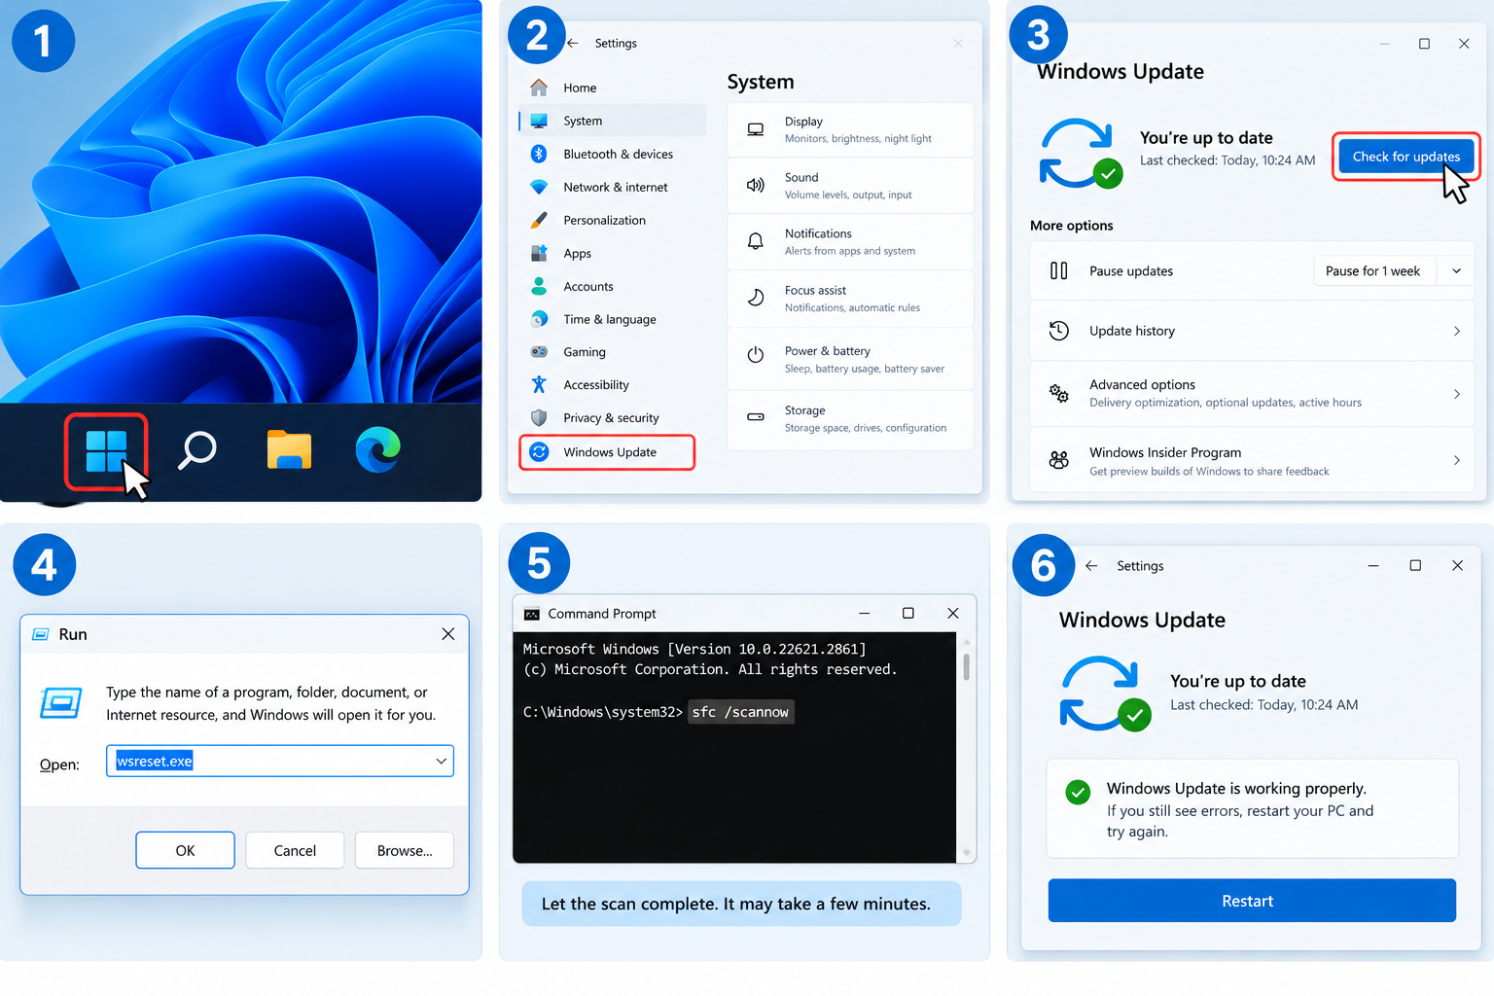Viewport: 1494px width, 996px height.
Task: Open the Run dialog combo box arrow
Action: click(442, 761)
